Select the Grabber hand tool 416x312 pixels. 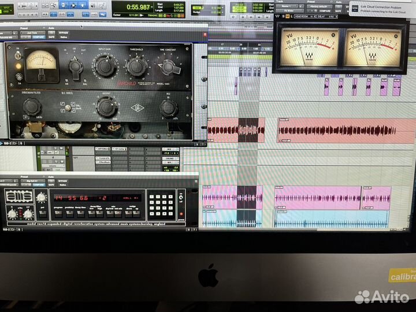pos(83,5)
